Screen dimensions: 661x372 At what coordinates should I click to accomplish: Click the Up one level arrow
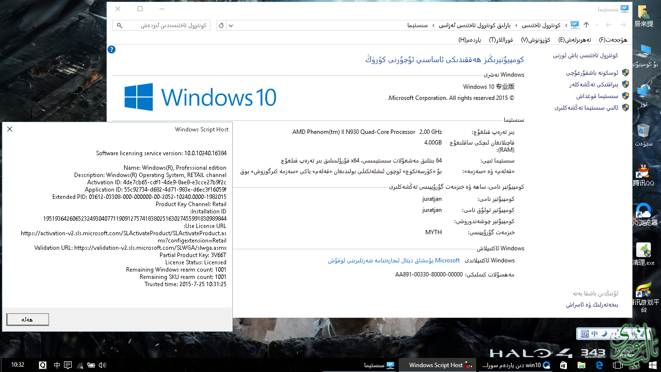[586, 25]
